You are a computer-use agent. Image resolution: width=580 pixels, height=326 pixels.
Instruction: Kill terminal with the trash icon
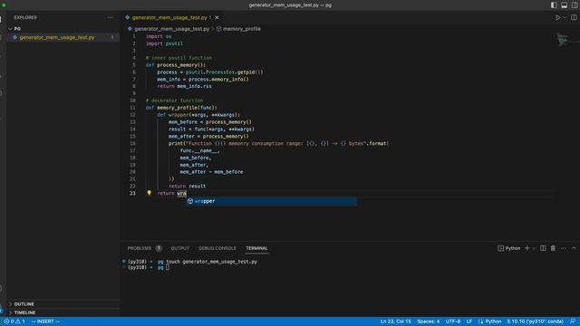pyautogui.click(x=553, y=248)
